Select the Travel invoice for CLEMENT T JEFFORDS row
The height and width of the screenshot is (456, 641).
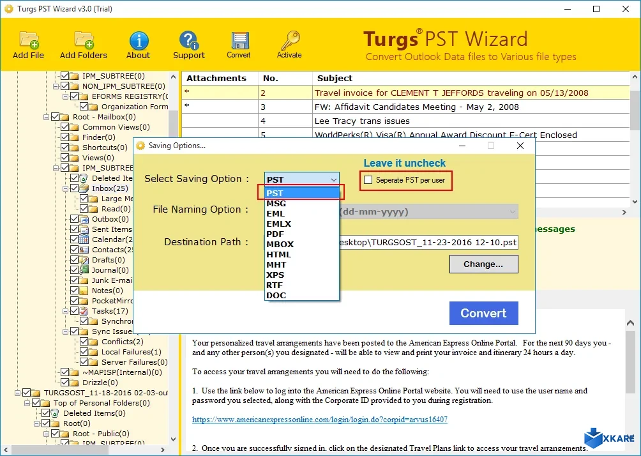point(405,93)
